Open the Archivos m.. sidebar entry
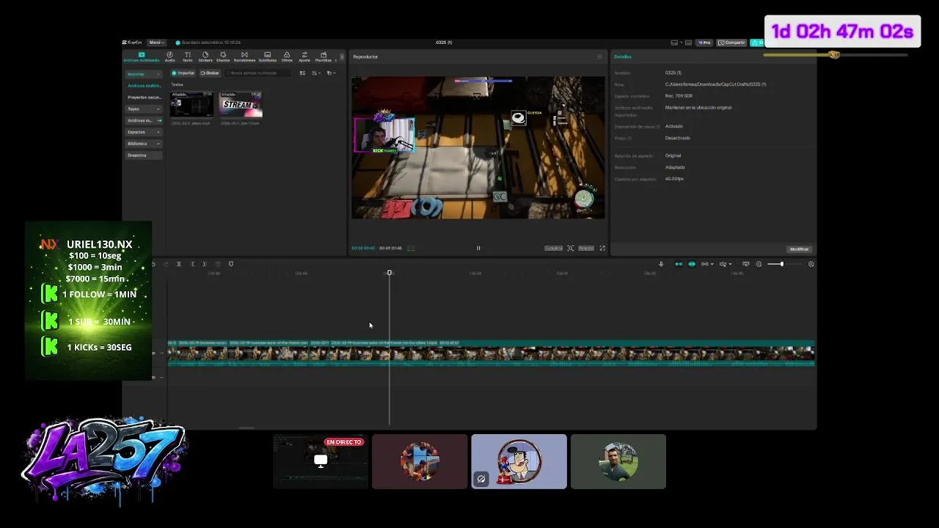The height and width of the screenshot is (528, 939). click(x=143, y=120)
